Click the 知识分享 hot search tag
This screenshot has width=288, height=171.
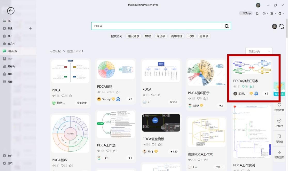(134, 36)
